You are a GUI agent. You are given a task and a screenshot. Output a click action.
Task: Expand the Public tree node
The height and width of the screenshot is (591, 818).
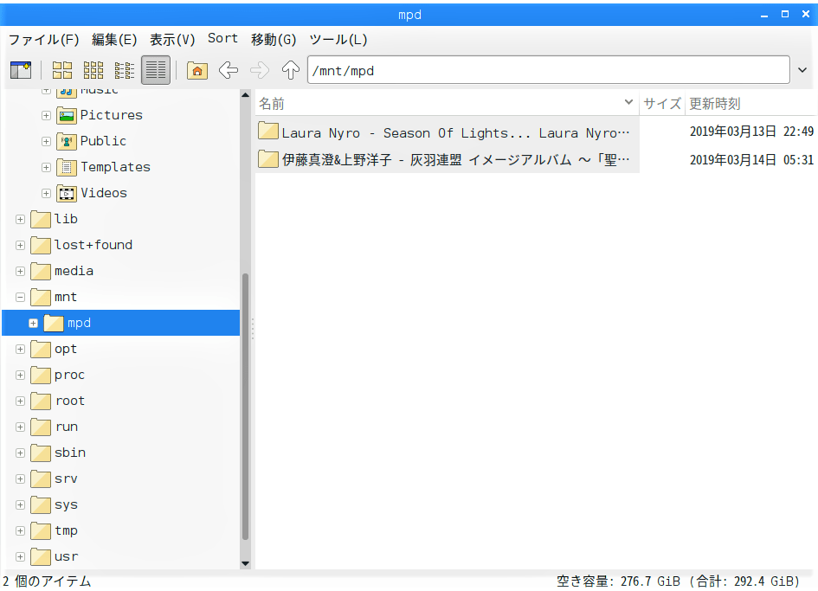click(x=47, y=141)
